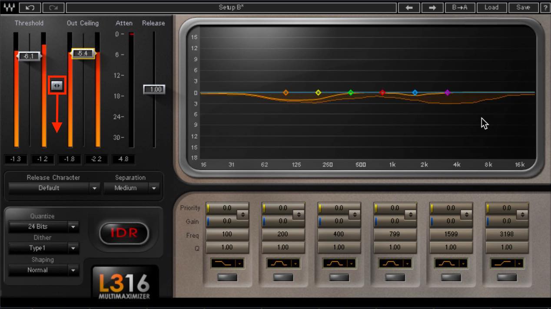Go to previous preset with left arrow
This screenshot has height=309, width=551.
409,7
